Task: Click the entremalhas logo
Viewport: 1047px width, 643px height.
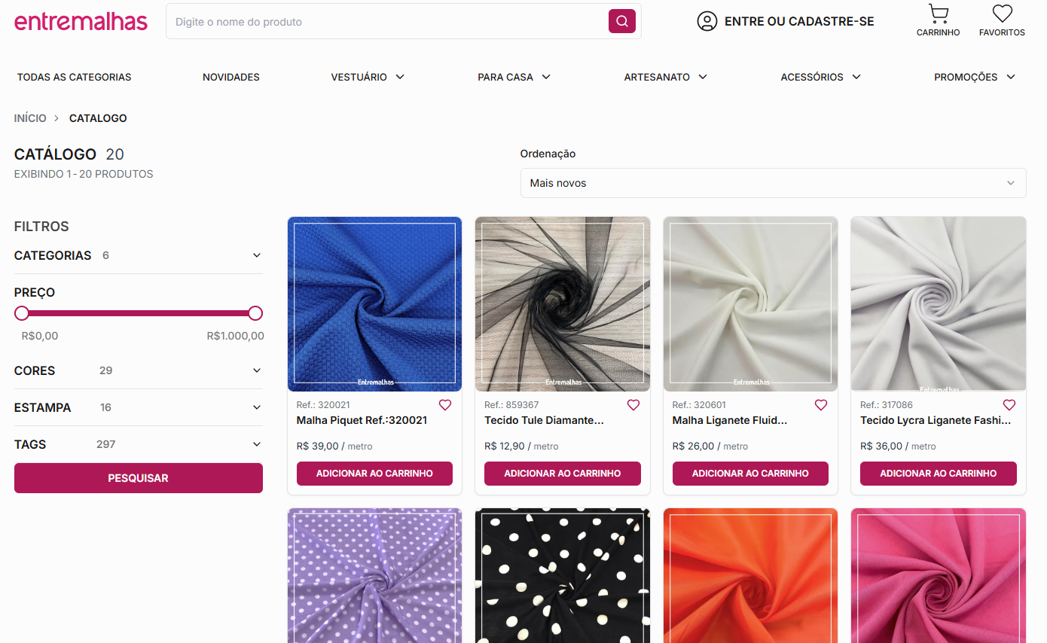Action: click(81, 21)
